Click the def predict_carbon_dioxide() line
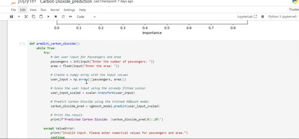299x139 pixels. pos(55,44)
